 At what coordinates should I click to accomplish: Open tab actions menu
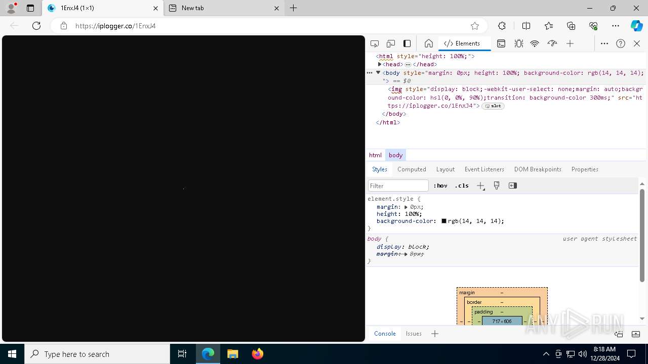[30, 8]
